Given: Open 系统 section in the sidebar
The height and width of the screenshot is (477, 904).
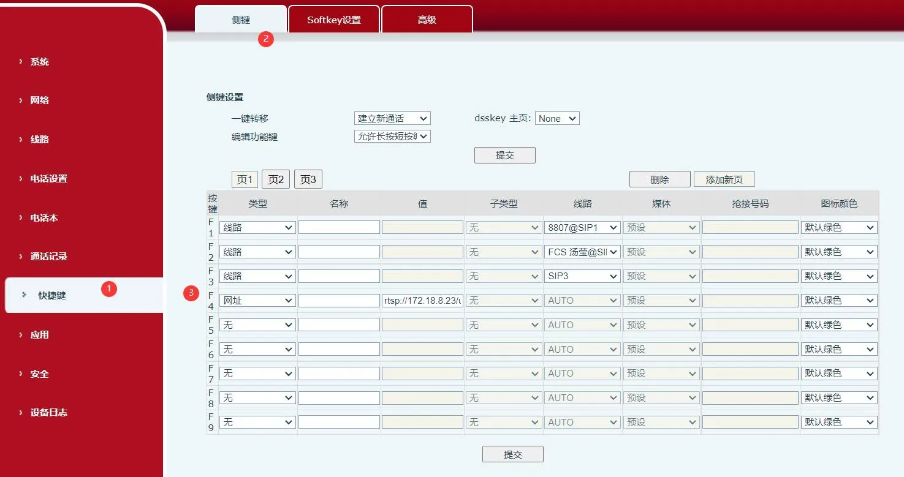Looking at the screenshot, I should tap(39, 61).
